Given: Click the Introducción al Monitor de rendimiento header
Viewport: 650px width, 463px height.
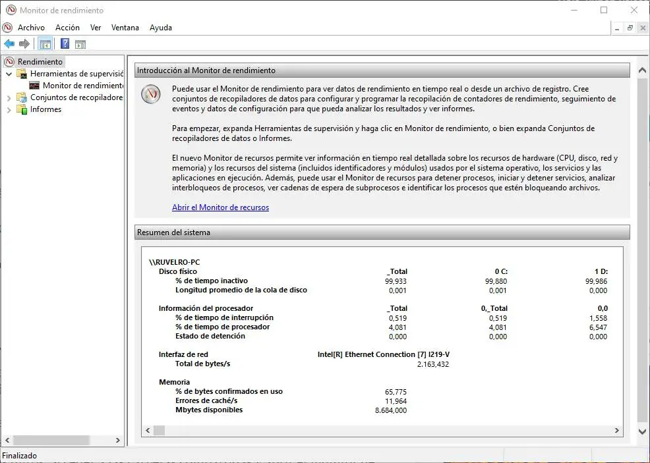Looking at the screenshot, I should pyautogui.click(x=382, y=70).
